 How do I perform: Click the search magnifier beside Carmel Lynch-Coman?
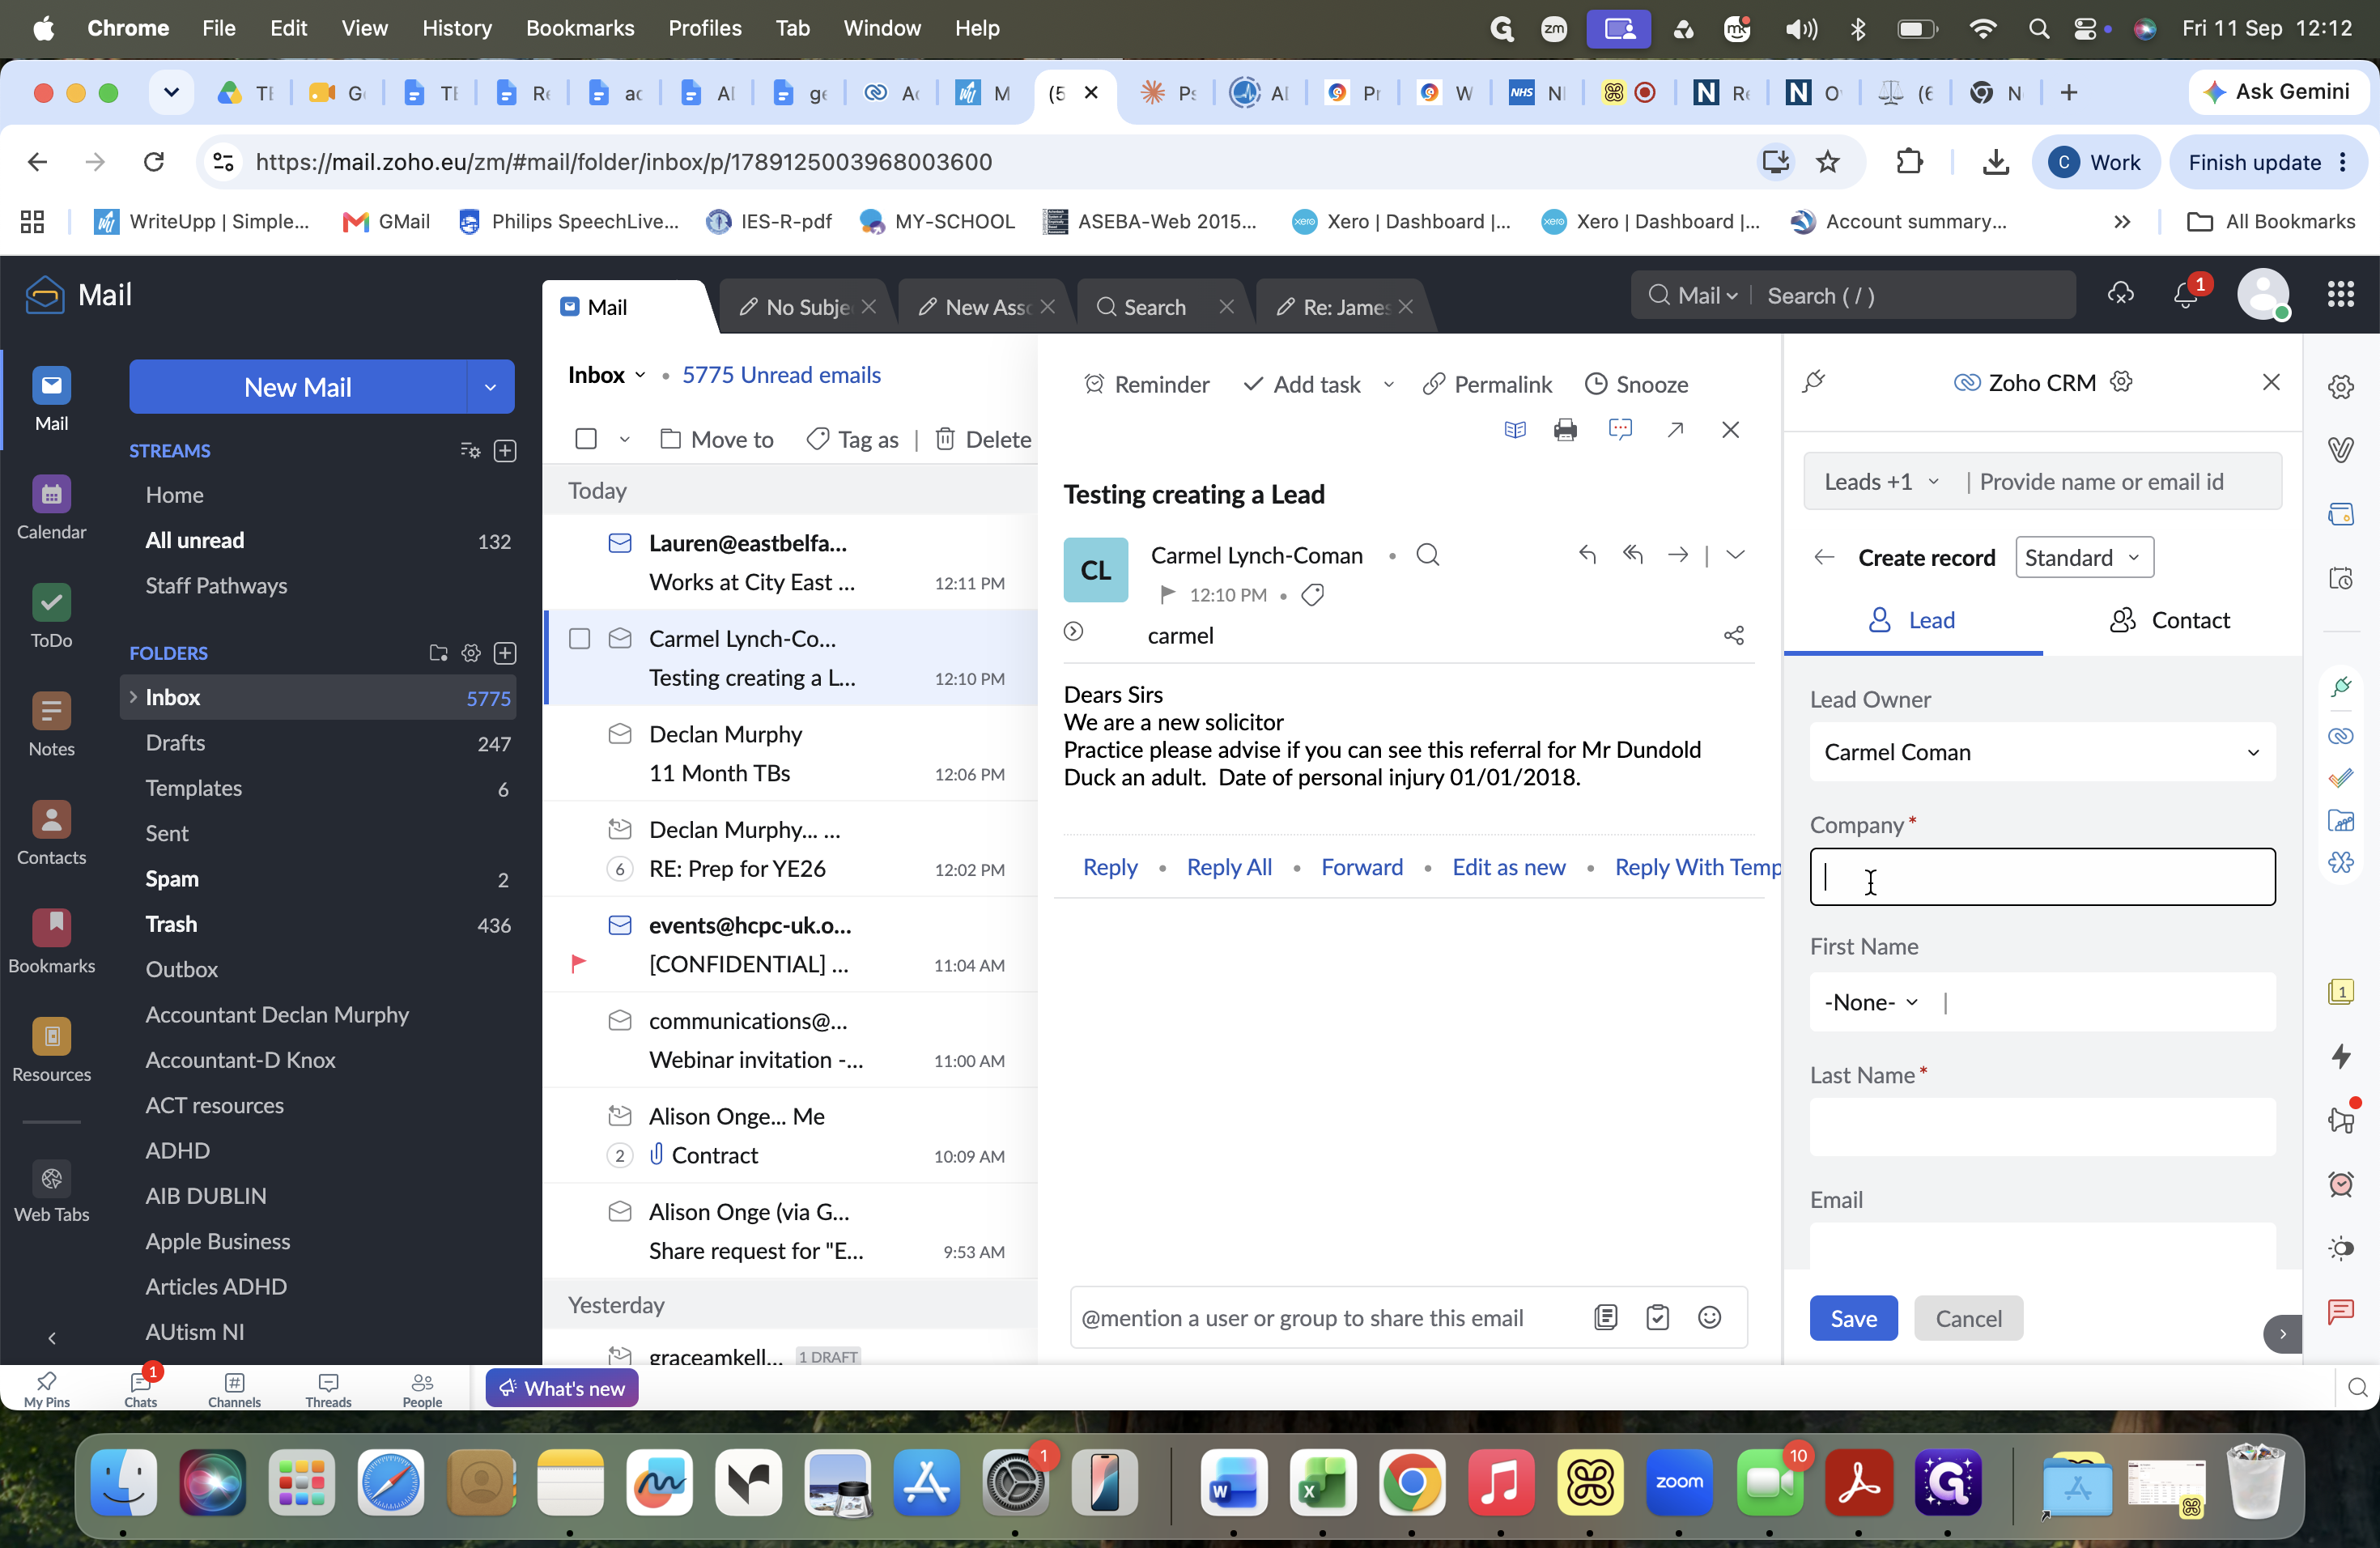click(1427, 555)
